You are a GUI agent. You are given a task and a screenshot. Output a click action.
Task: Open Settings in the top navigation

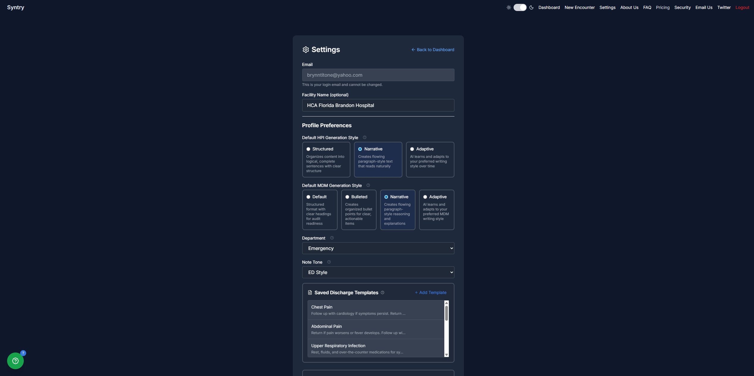coord(607,7)
